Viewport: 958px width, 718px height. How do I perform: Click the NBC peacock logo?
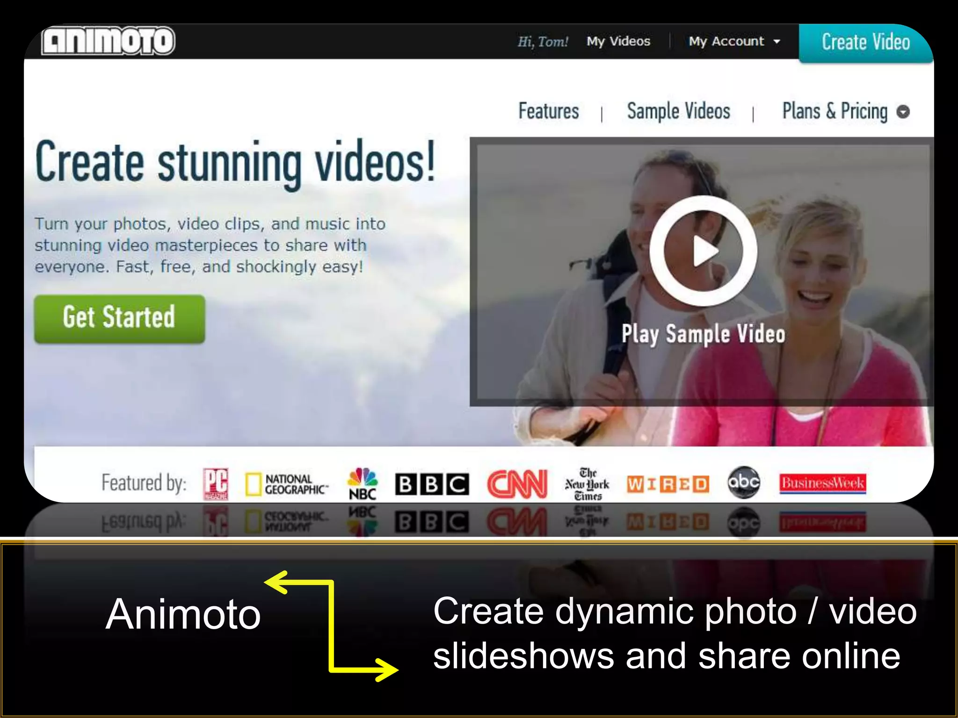363,484
